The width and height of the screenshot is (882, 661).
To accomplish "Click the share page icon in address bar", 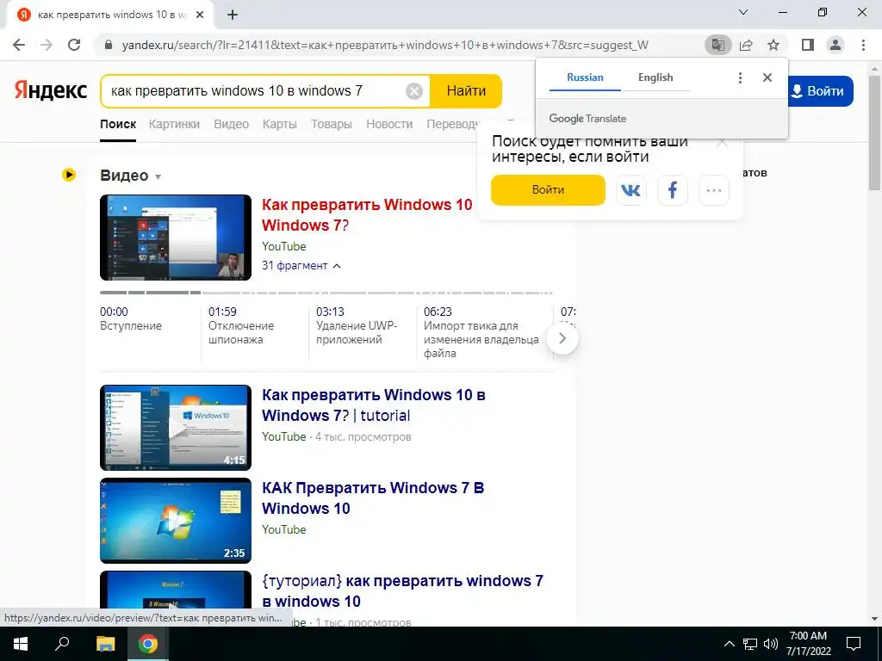I will click(x=746, y=45).
